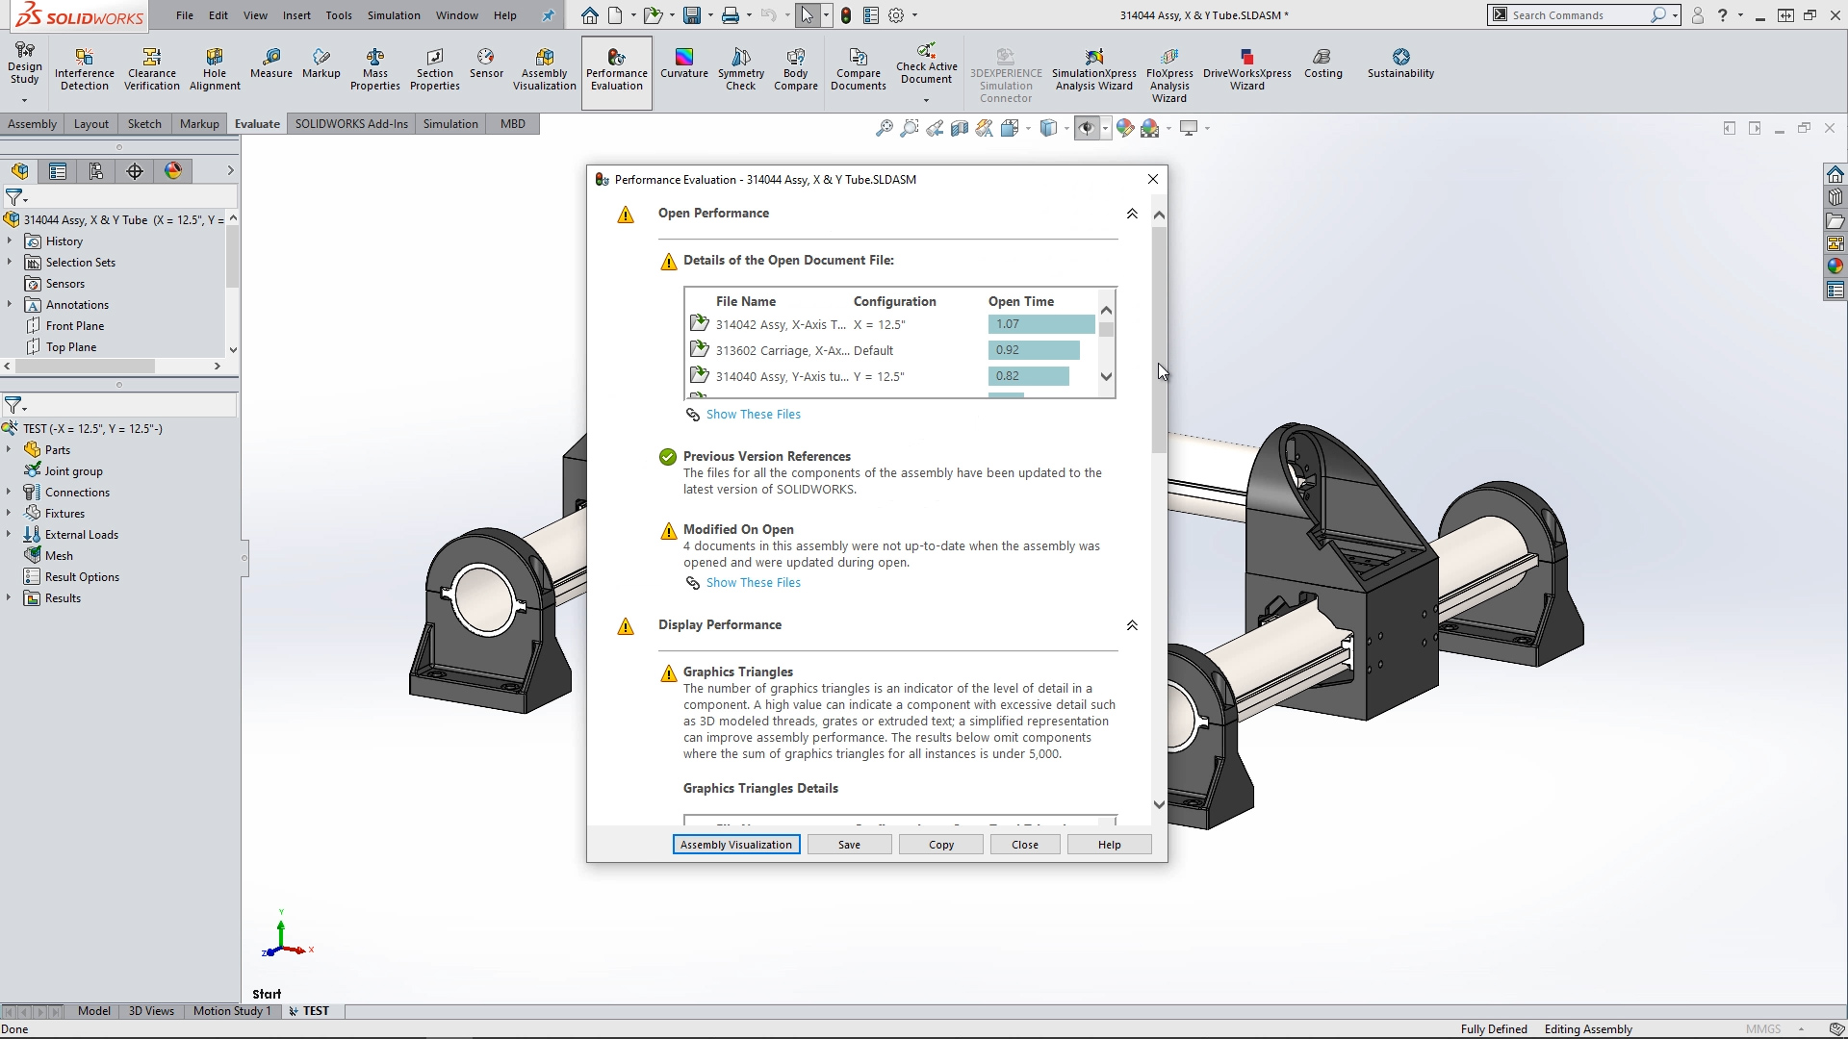Screen dimensions: 1848x1039
Task: Click the Close button in dialog
Action: [x=1025, y=845]
